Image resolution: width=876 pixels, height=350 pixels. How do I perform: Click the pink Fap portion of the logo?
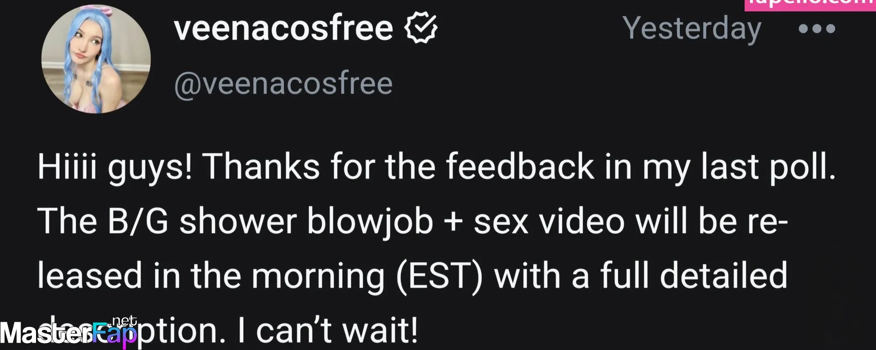115,335
